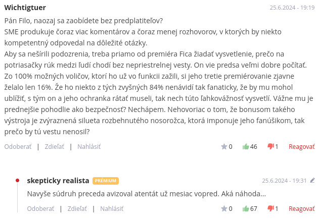The width and height of the screenshot is (320, 221).
Task: Click Reagovať under the Wichtigtuer comment
Action: coord(301,147)
